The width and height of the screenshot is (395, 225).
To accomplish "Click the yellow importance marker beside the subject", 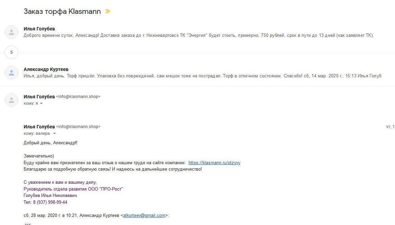I will coord(108,11).
